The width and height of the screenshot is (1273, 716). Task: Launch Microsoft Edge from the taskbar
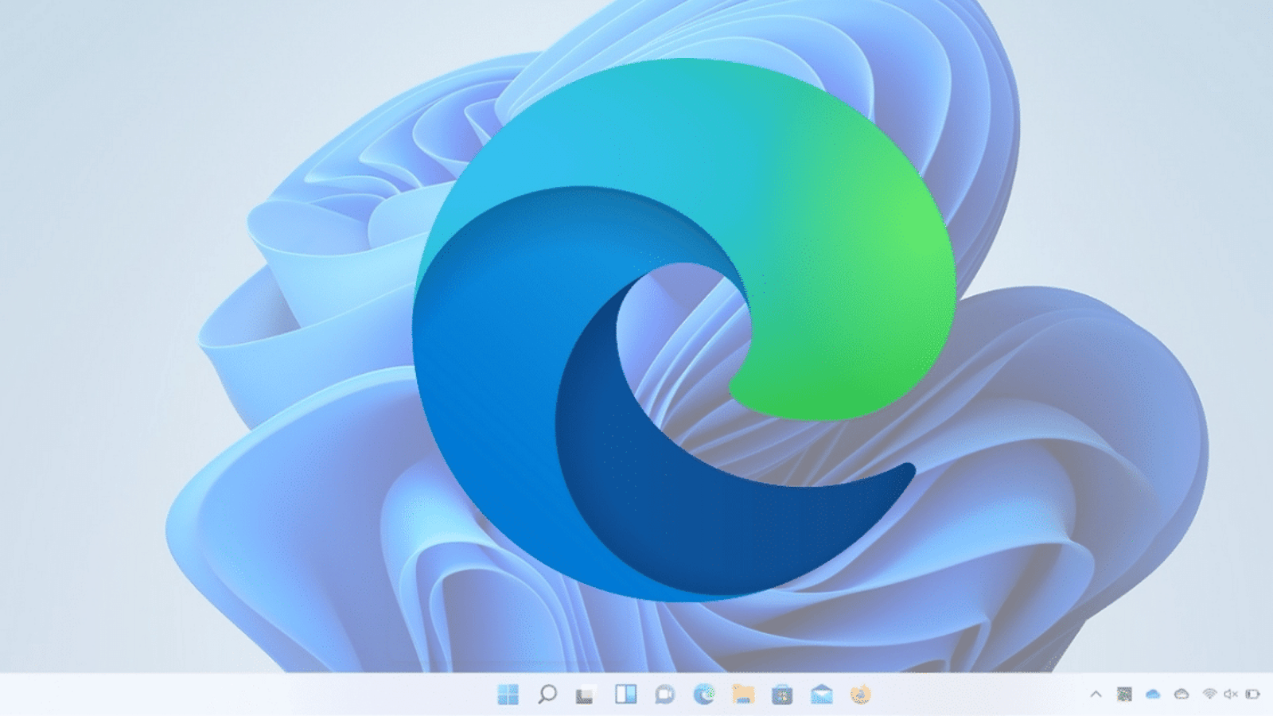pos(703,695)
